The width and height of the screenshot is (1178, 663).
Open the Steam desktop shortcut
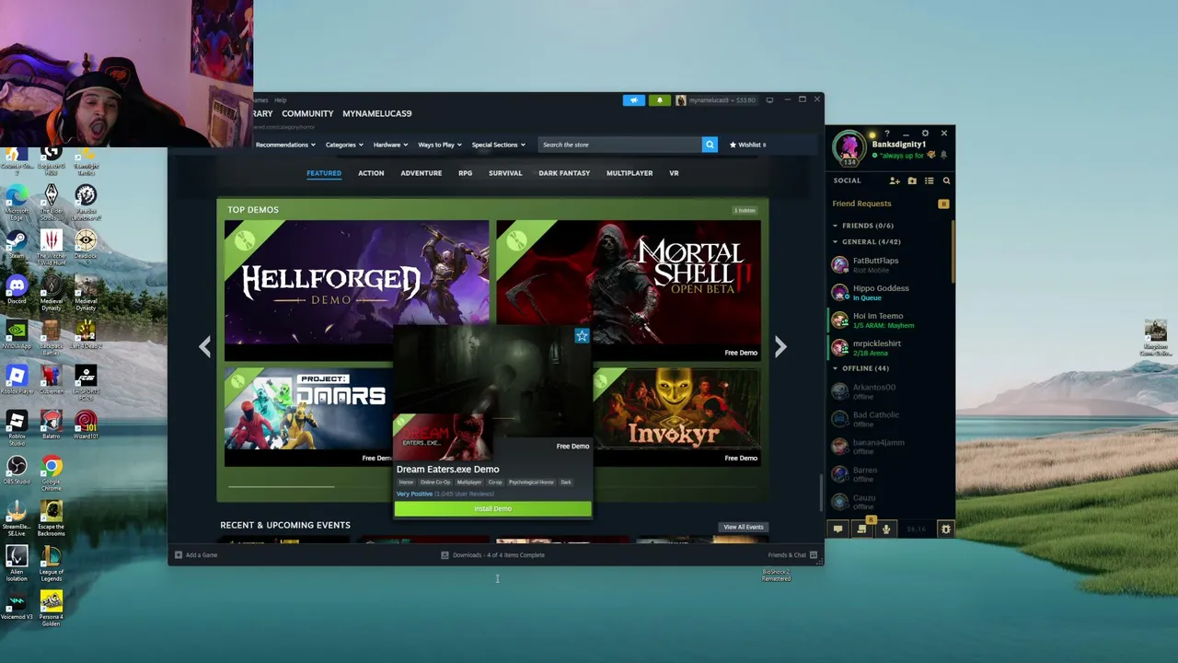point(17,244)
